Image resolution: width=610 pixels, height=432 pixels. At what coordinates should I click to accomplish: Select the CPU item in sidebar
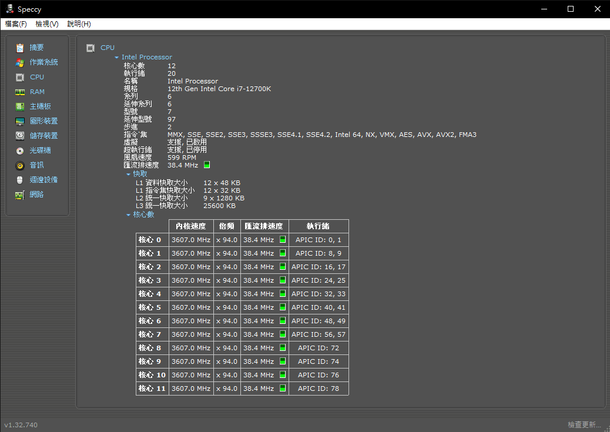coord(36,77)
